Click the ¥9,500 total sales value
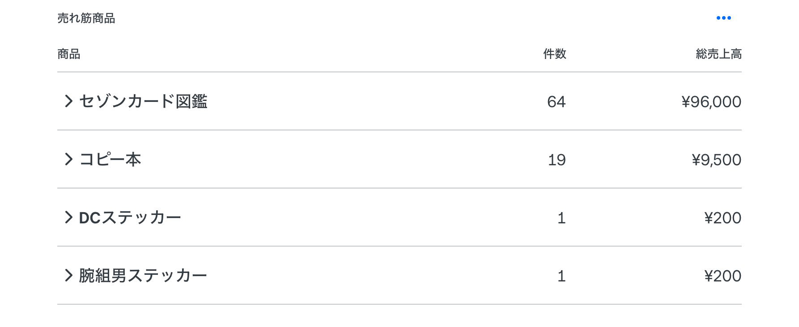The image size is (799, 327). (x=716, y=160)
